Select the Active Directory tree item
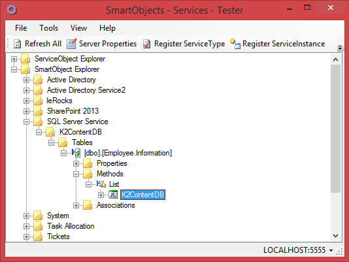The height and width of the screenshot is (262, 349). pos(71,80)
